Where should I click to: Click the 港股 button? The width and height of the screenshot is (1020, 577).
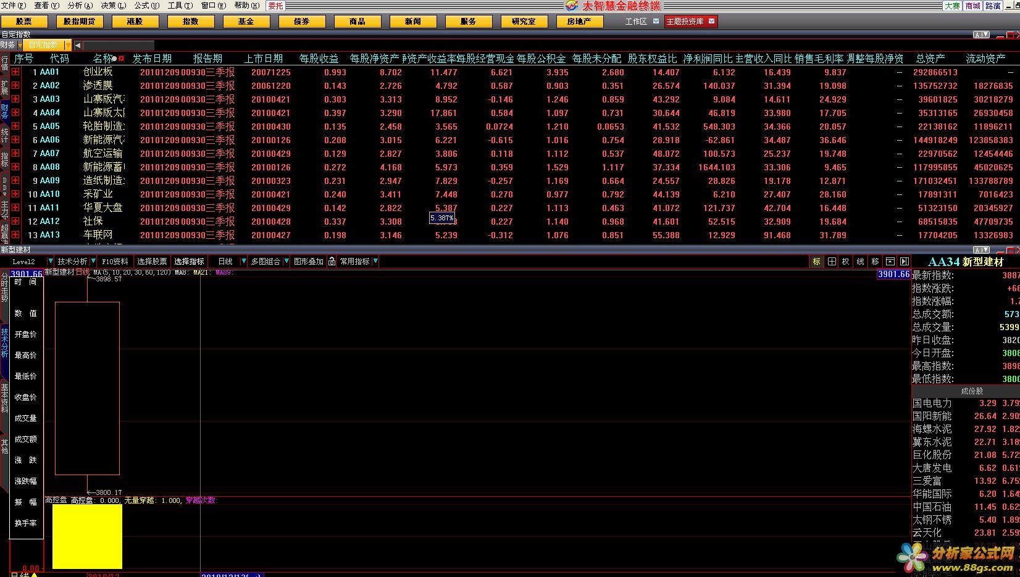point(135,22)
